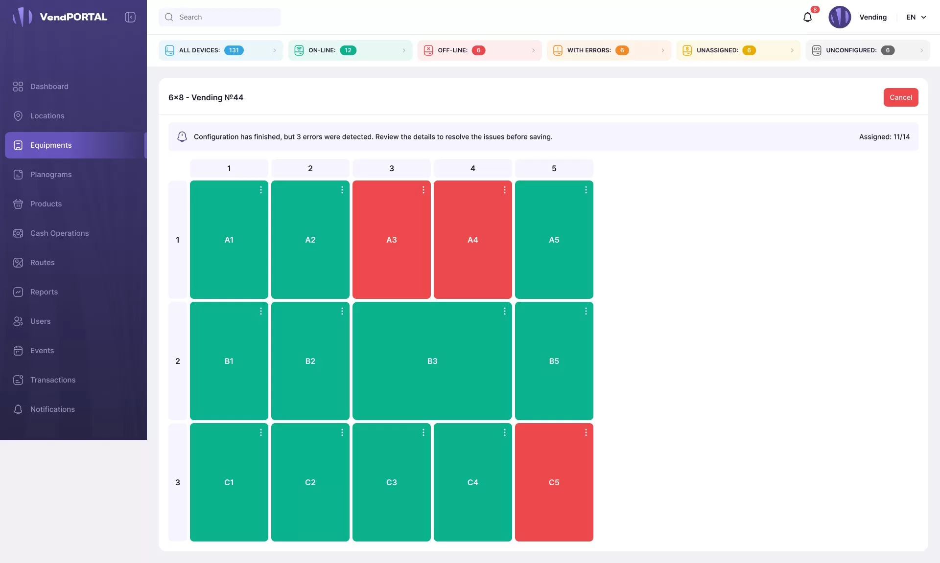
Task: Open the three-dot menu on slot A1
Action: [x=260, y=190]
